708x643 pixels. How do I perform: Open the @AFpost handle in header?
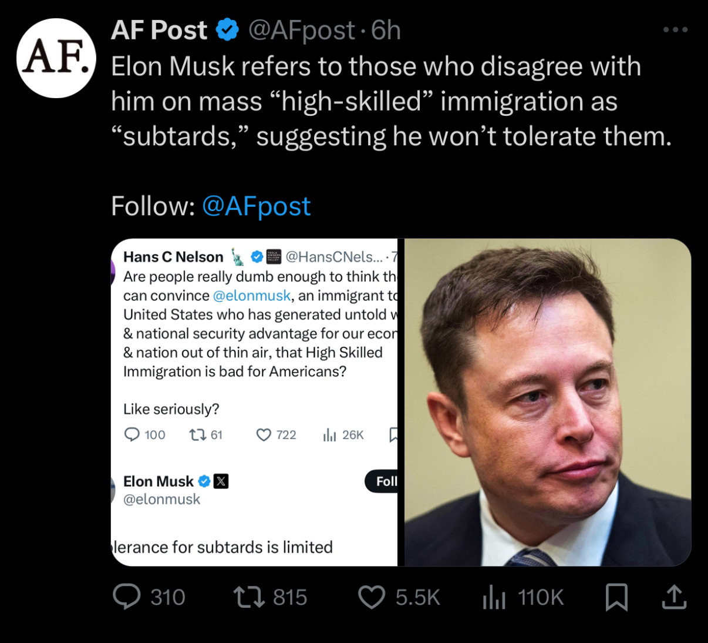[302, 30]
